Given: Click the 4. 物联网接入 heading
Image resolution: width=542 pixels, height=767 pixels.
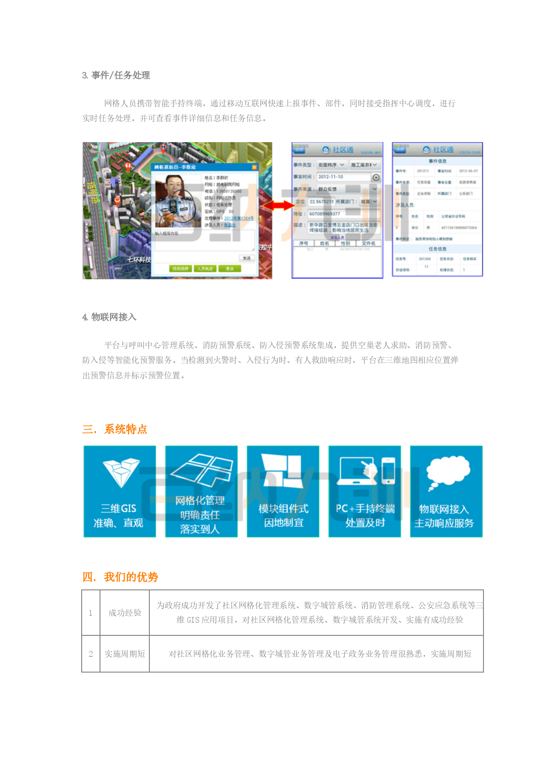Looking at the screenshot, I should coord(109,317).
